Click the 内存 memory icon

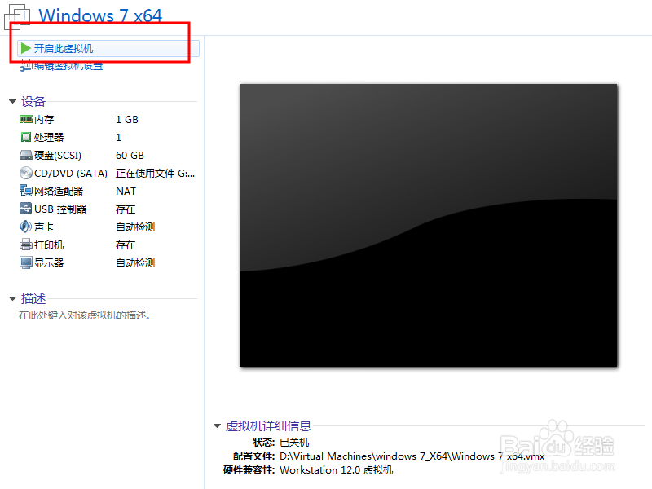point(26,119)
